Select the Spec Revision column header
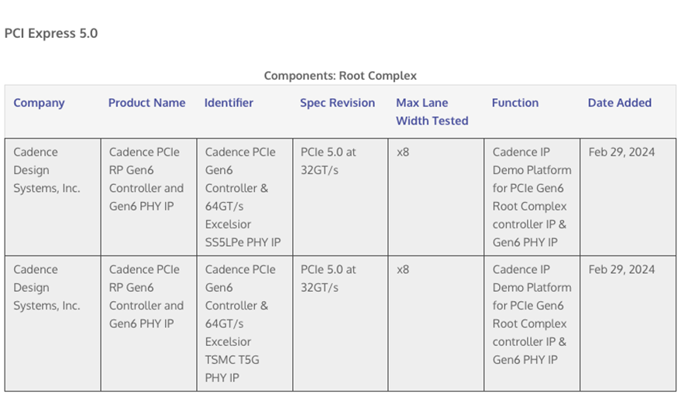Image resolution: width=688 pixels, height=404 pixels. tap(337, 103)
